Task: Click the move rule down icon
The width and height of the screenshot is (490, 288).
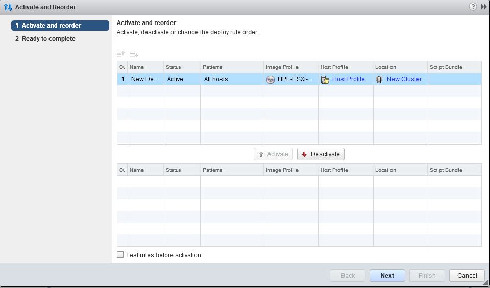Action: (134, 54)
